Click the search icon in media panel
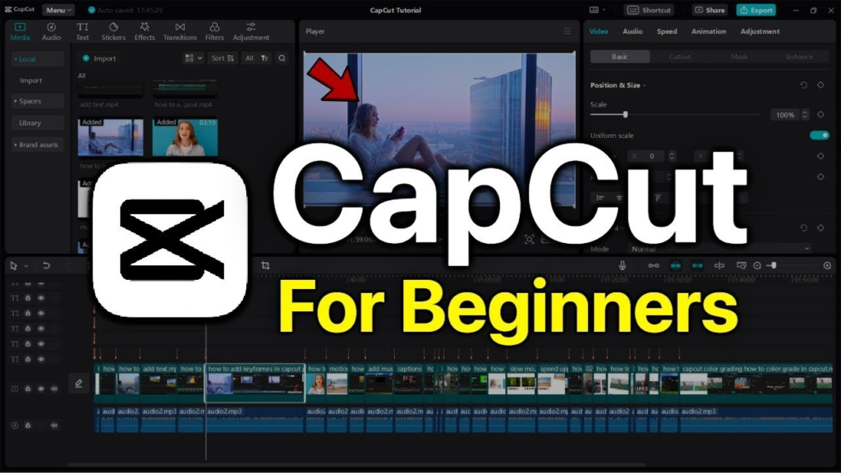 (x=282, y=58)
